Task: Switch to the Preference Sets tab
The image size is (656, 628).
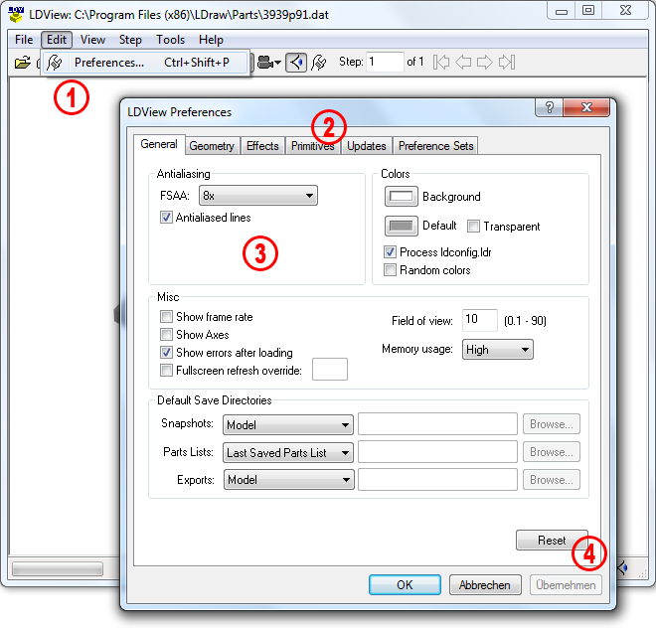Action: [x=435, y=146]
